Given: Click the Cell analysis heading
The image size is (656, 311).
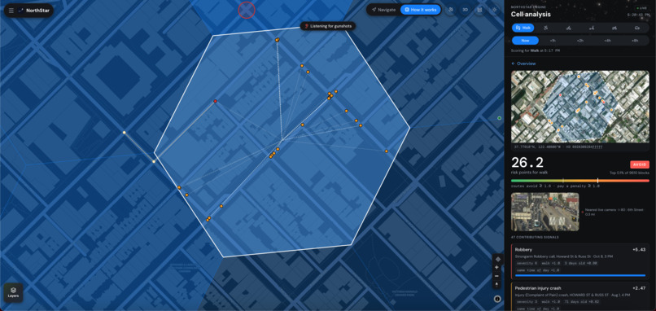Looking at the screenshot, I should point(531,14).
